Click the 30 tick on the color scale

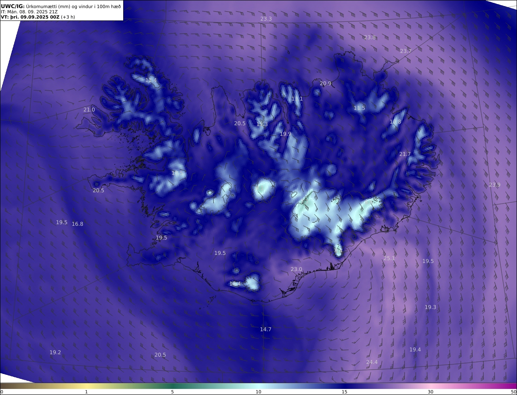click(431, 392)
